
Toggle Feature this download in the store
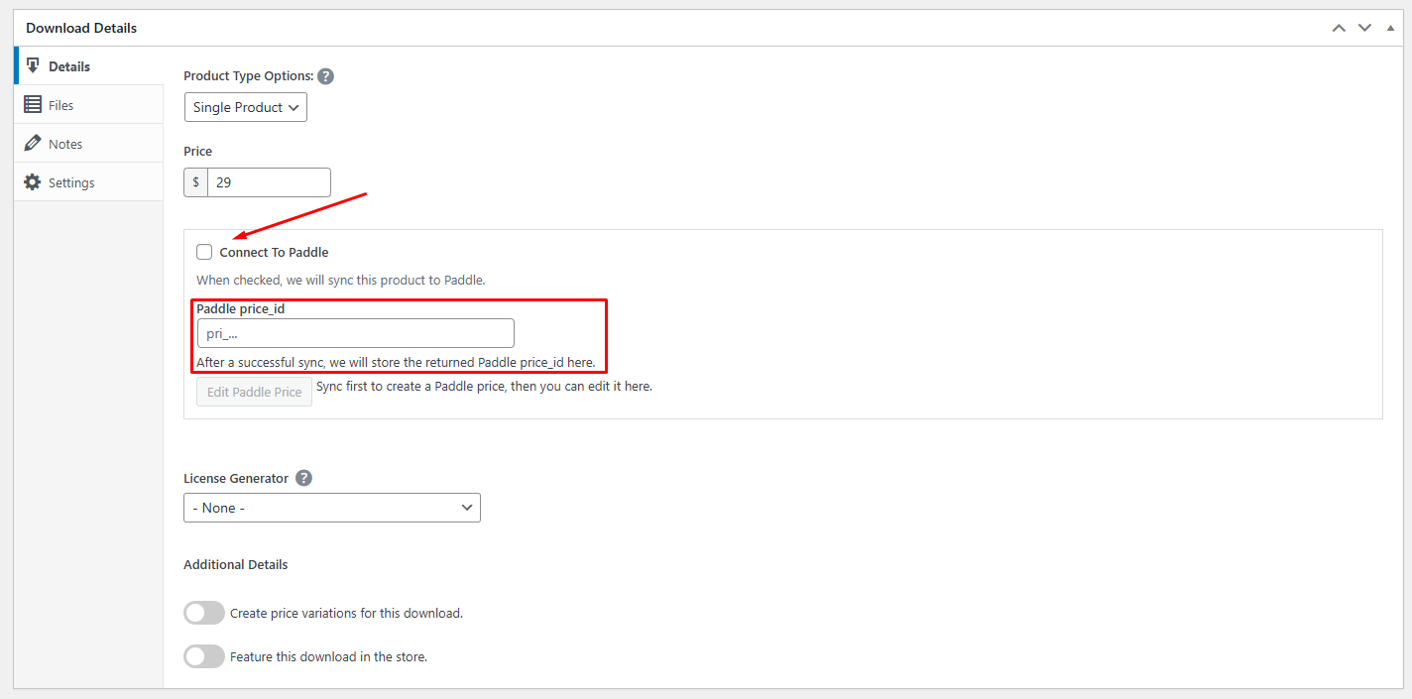point(204,656)
